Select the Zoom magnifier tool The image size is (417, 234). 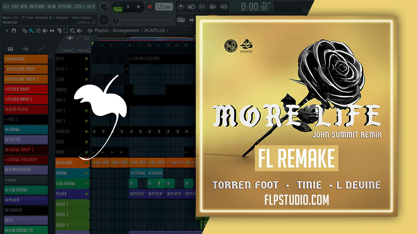(72, 31)
